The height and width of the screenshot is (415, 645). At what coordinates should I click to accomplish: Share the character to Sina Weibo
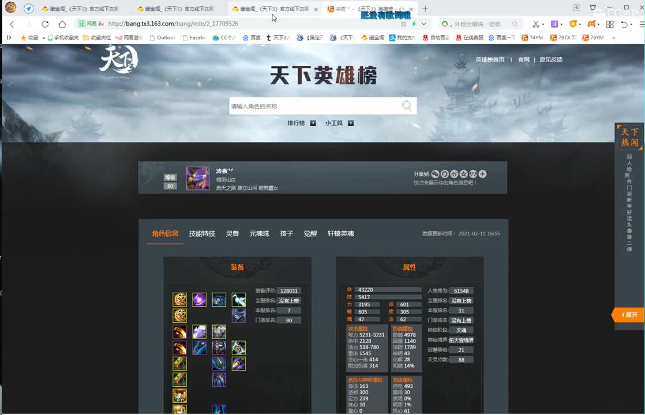[x=454, y=174]
